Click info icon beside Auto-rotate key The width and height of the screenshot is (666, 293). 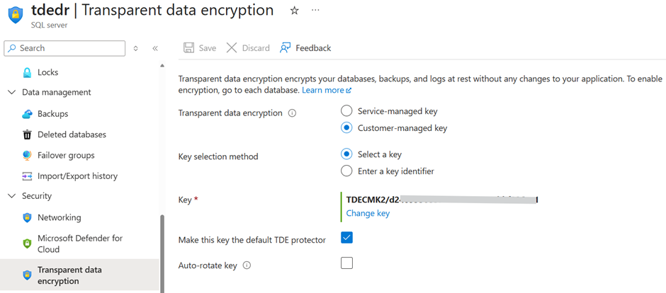tap(247, 265)
